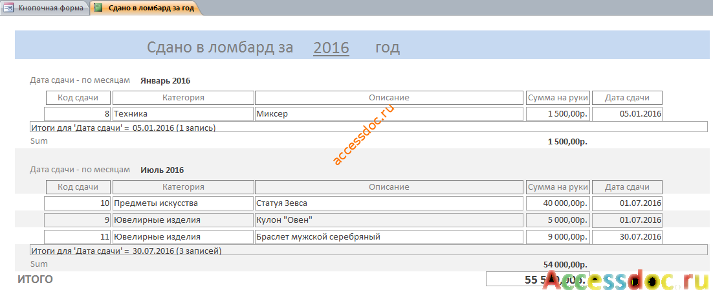This screenshot has height=294, width=713.
Task: Click the 01.07.2016 date in the Статуя Зевса row
Action: (x=627, y=203)
